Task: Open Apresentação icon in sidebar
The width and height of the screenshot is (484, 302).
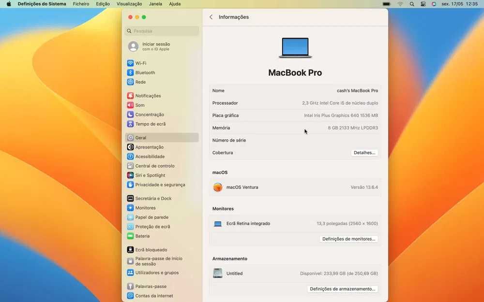Action: [x=130, y=147]
